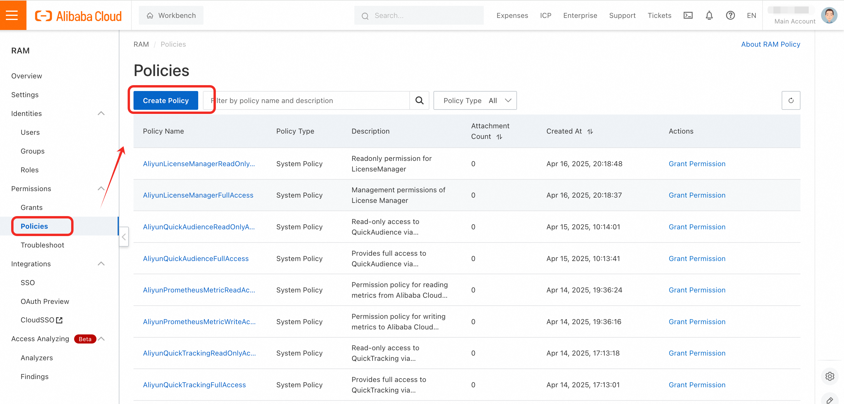Viewport: 844px width, 404px height.
Task: Go to Users in sidebar
Action: click(30, 132)
